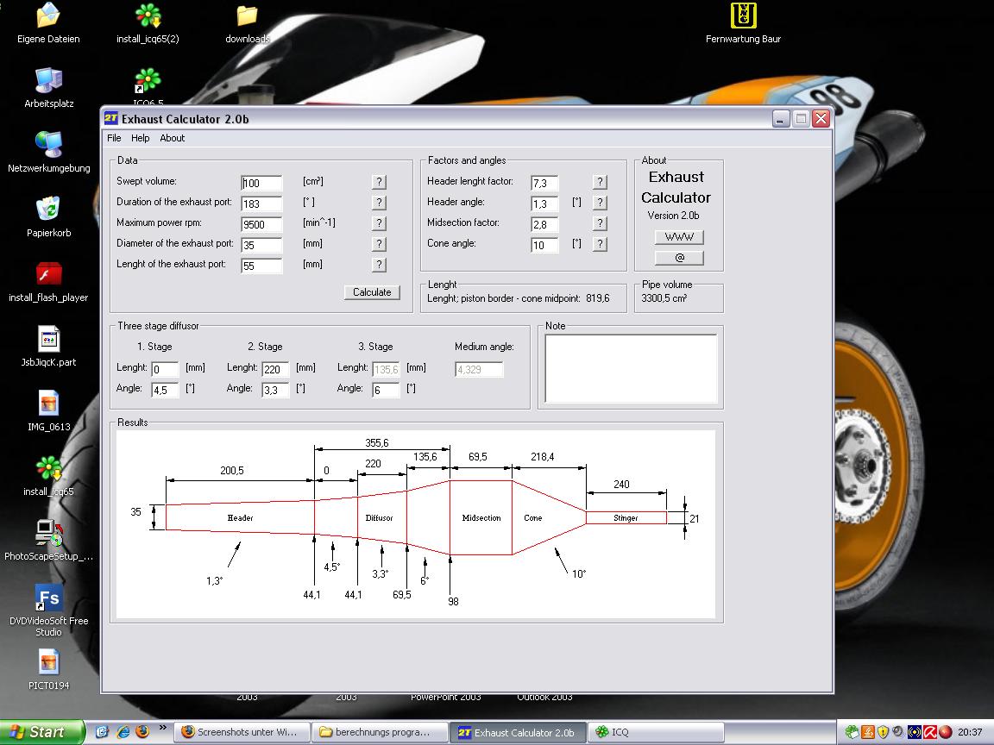Select the install_flash_player desktop icon
This screenshot has width=994, height=745.
pos(48,274)
